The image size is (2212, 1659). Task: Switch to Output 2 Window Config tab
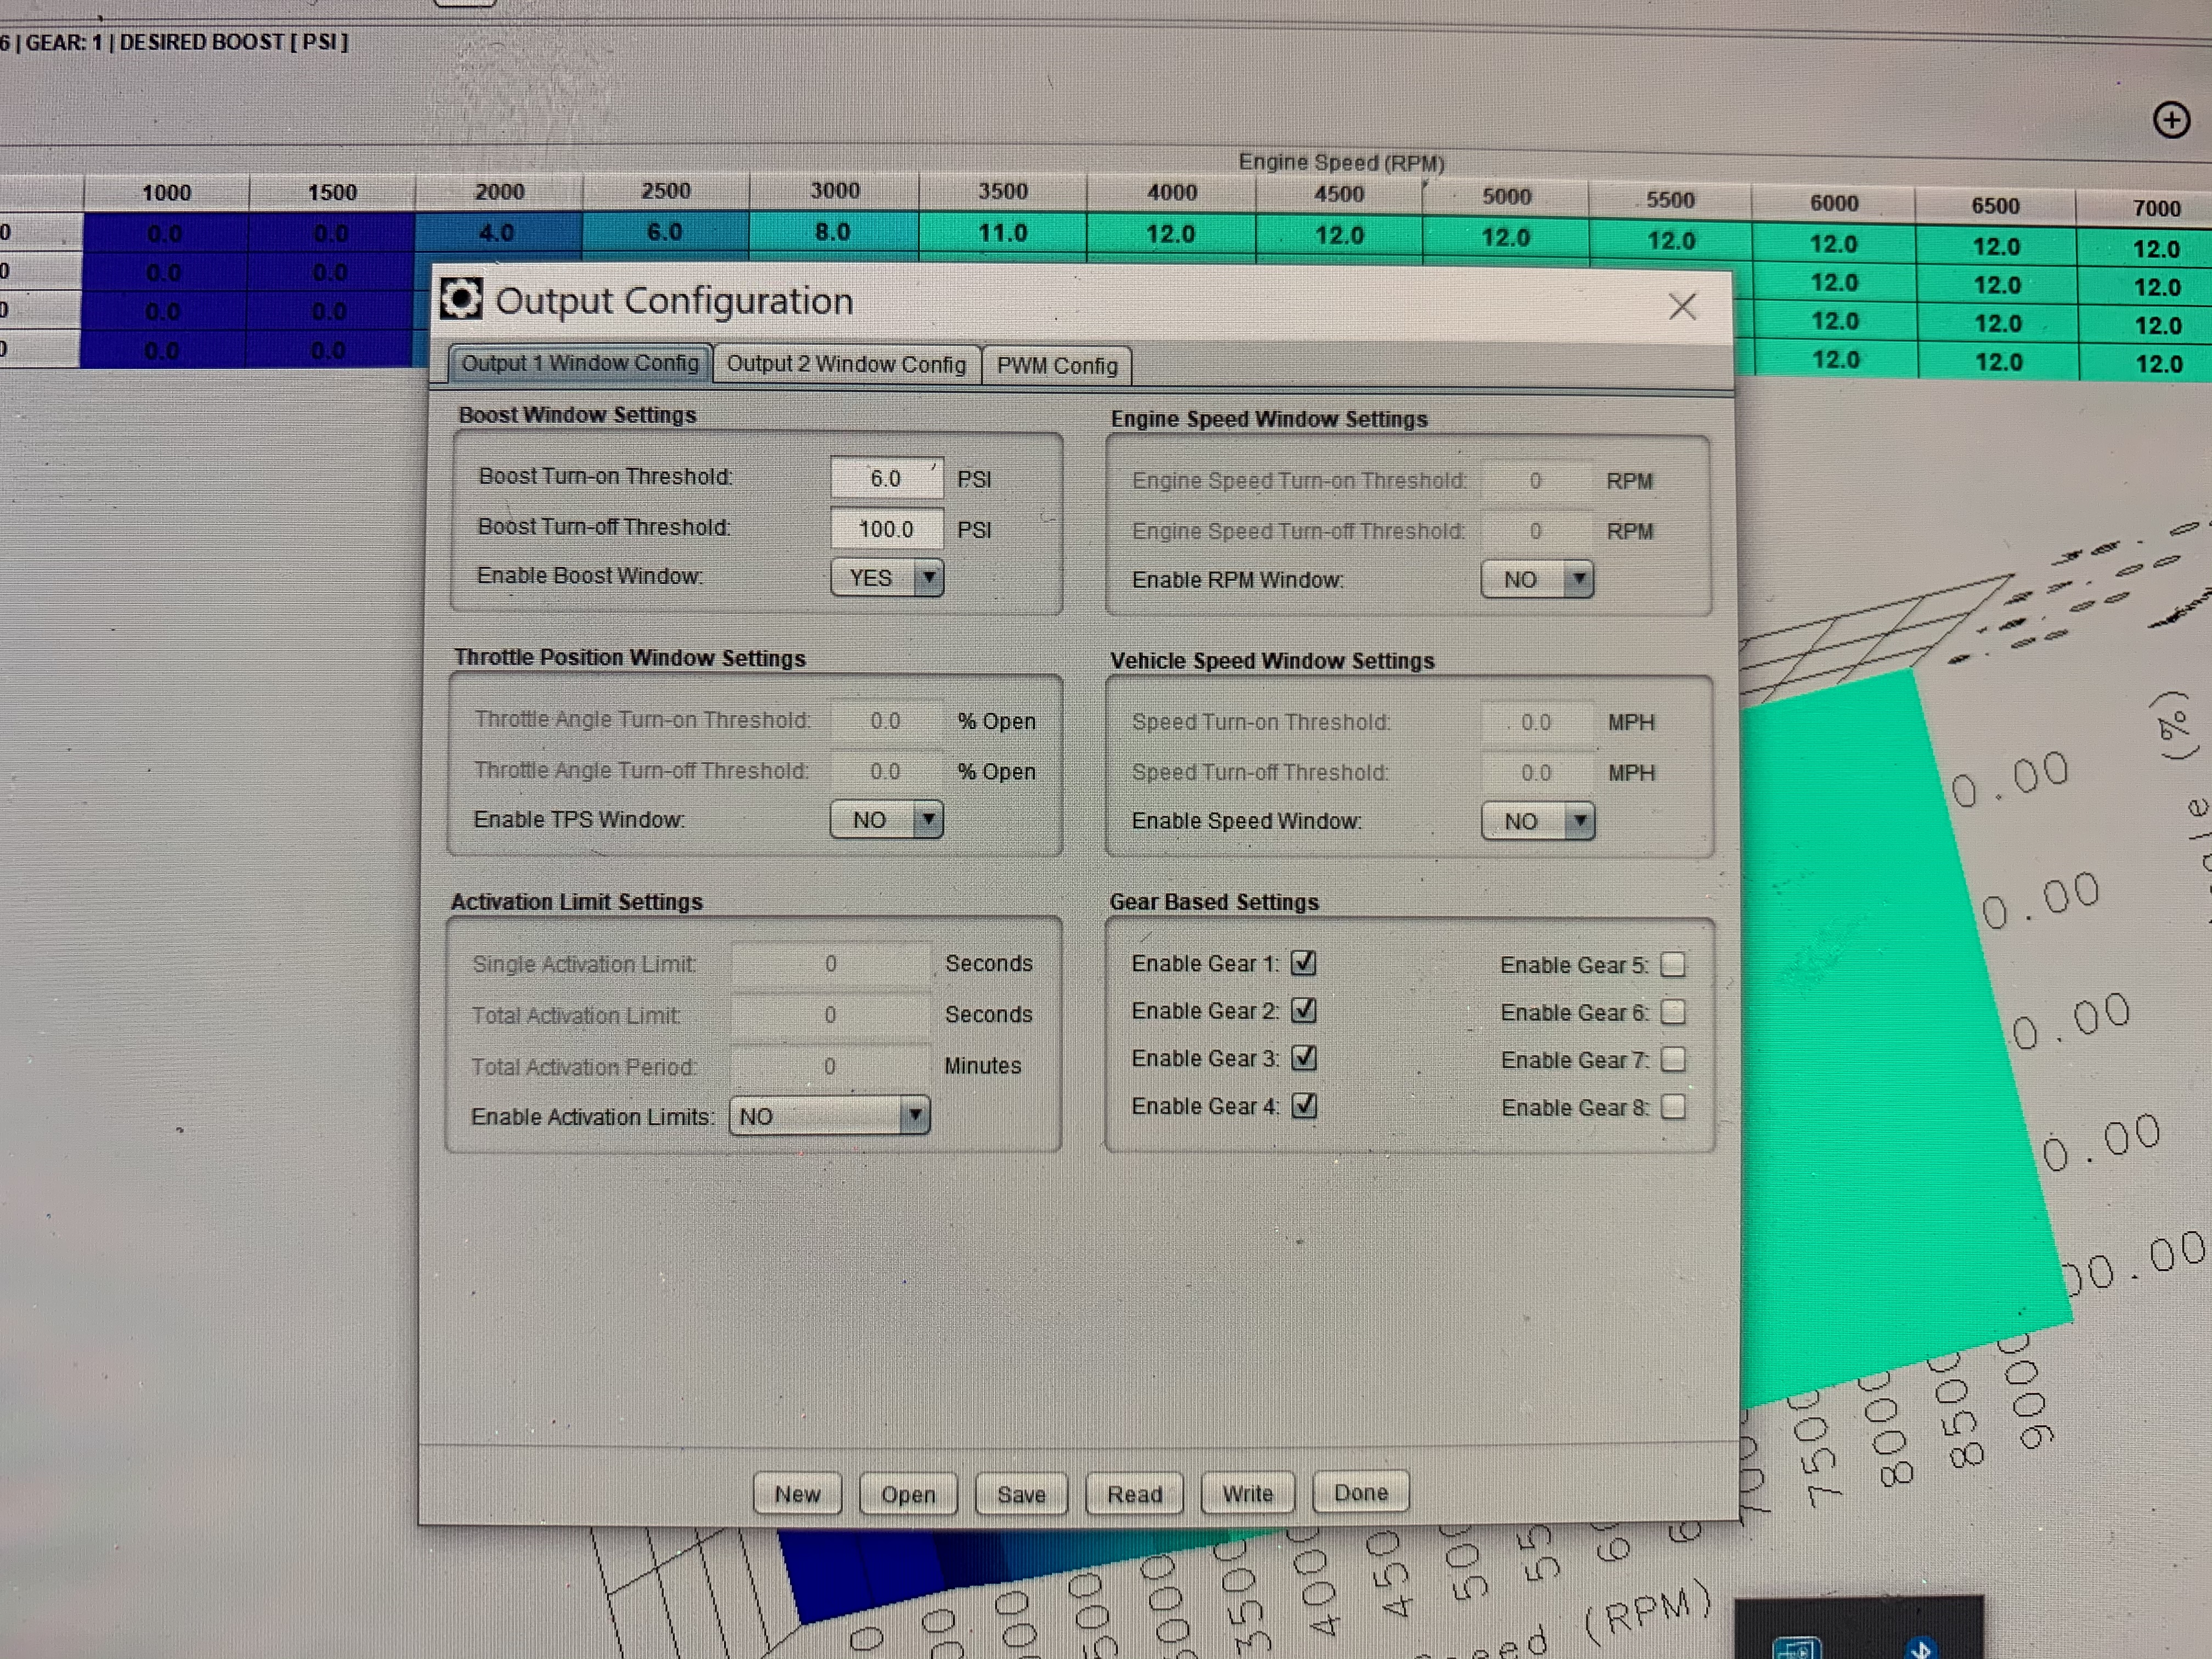click(846, 364)
